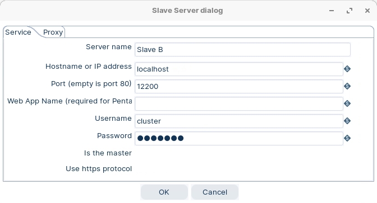Insert a variable into the Hostname field
The width and height of the screenshot is (377, 203).
[x=347, y=69]
